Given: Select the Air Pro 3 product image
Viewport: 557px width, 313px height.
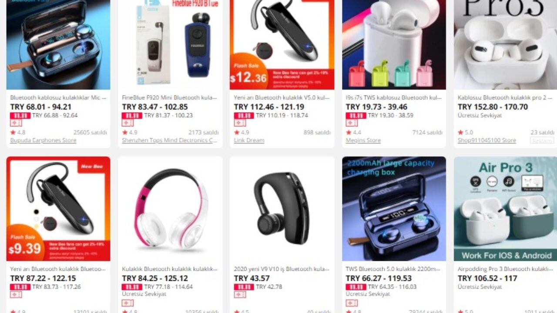Looking at the screenshot, I should (505, 209).
